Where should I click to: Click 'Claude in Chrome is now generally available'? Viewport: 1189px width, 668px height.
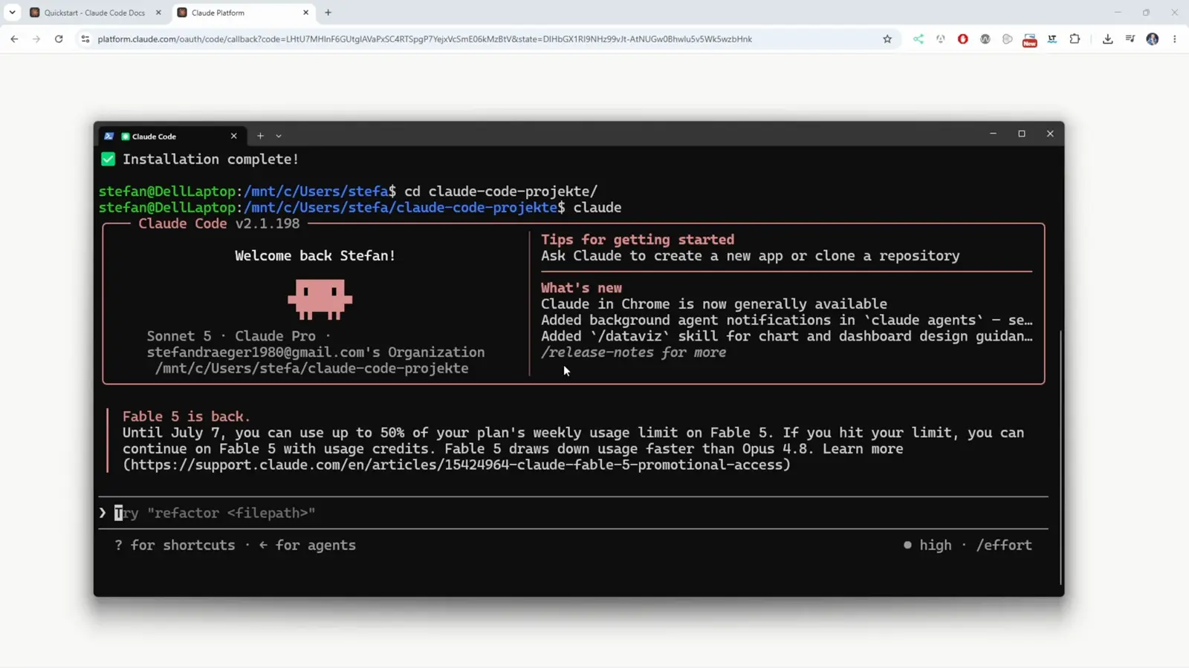[x=714, y=304]
